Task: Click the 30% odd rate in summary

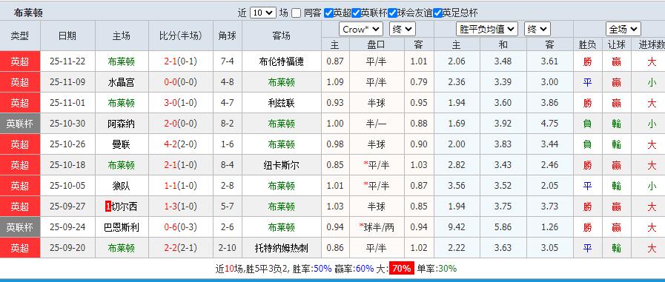Action: click(448, 269)
